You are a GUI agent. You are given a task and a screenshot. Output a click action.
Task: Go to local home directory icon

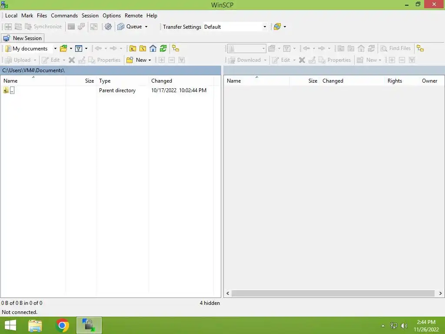coord(153,49)
